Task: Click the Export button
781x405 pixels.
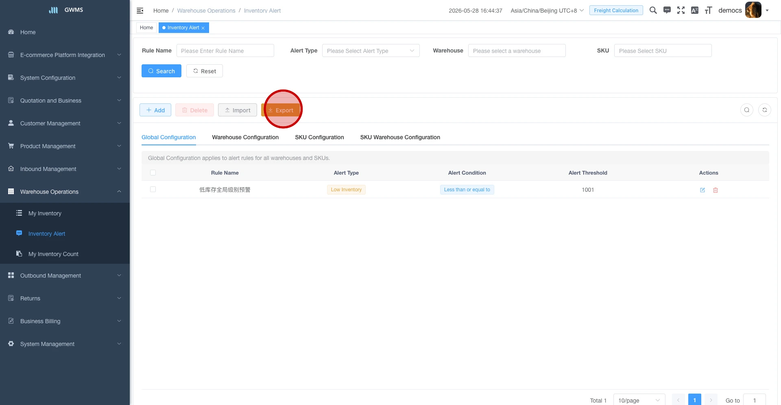Action: tap(281, 110)
